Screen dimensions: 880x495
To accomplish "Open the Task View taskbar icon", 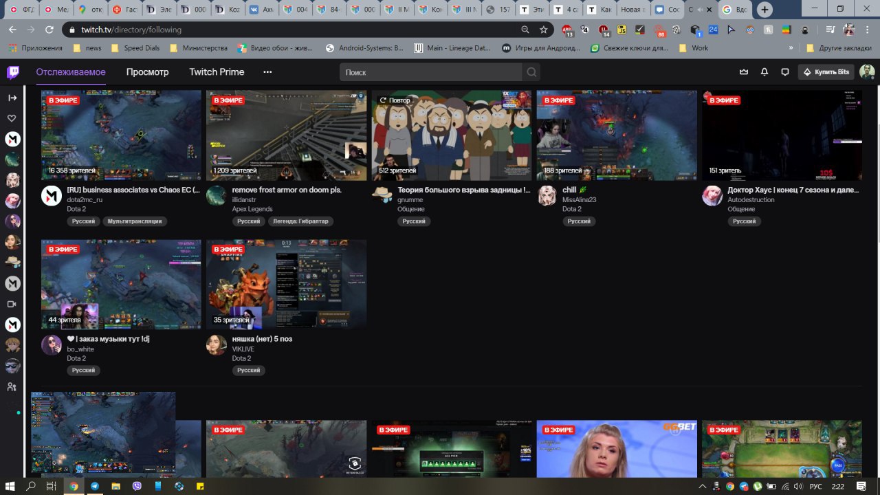I will [51, 486].
